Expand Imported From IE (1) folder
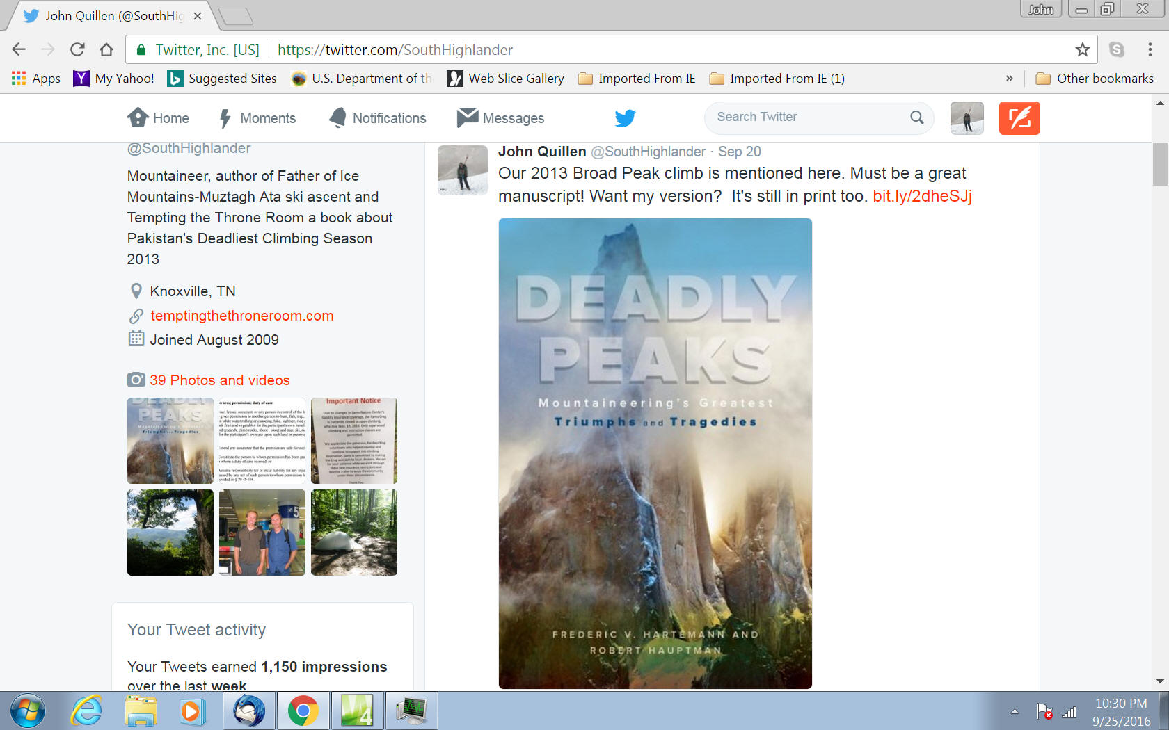1169x730 pixels. (x=777, y=79)
